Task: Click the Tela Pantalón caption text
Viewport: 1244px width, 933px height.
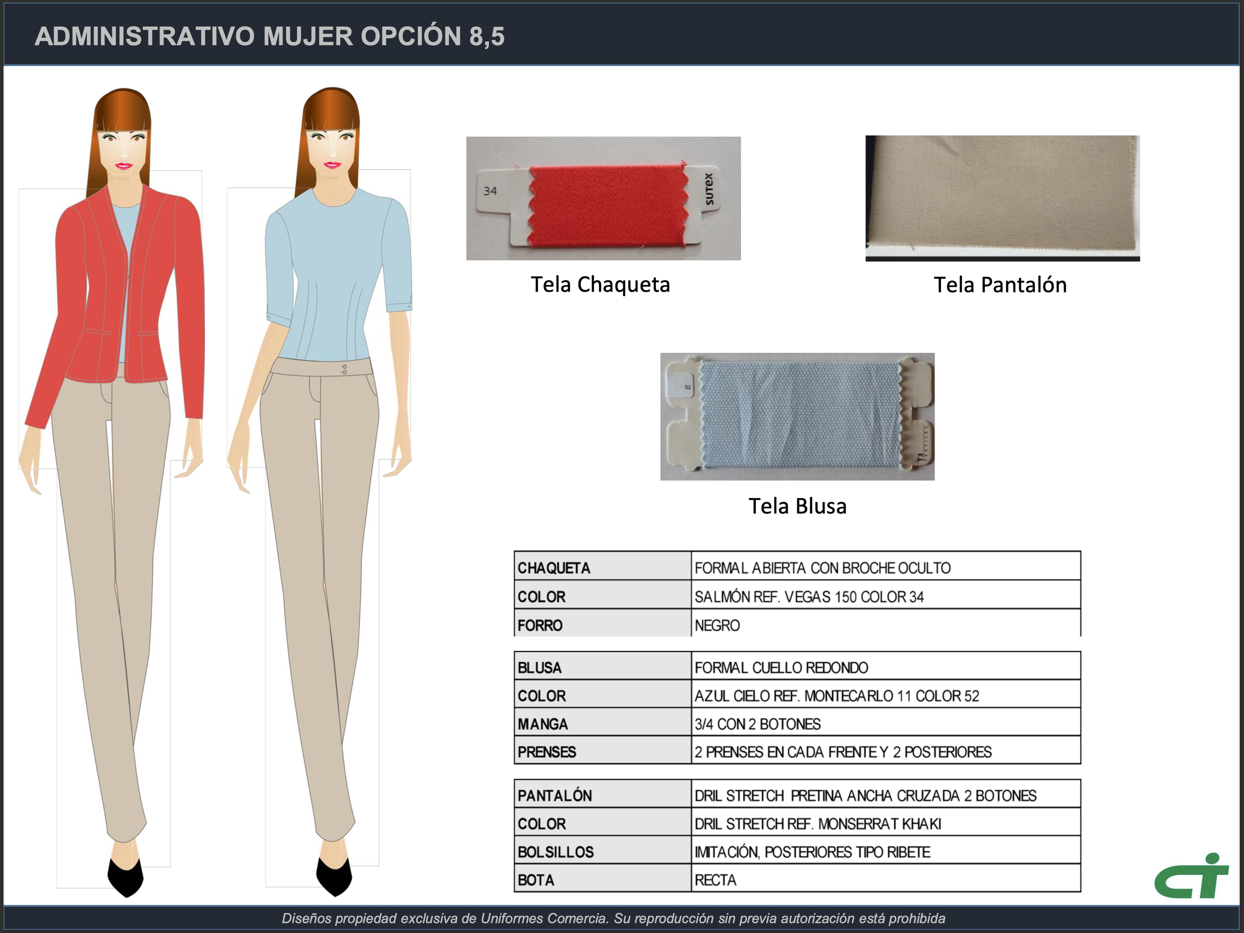Action: tap(1000, 285)
